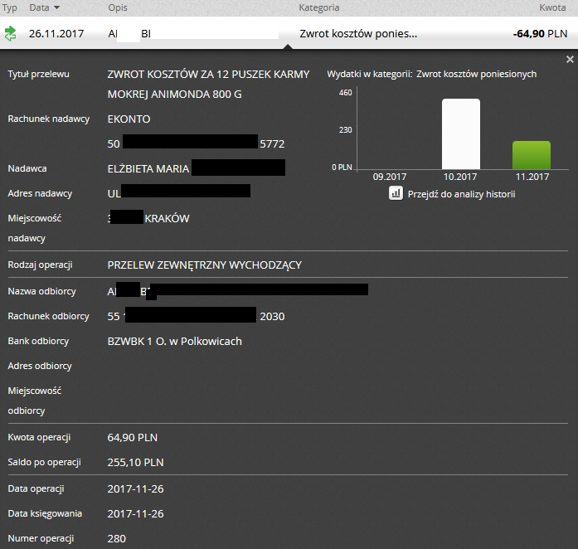Click the green 11.2017 chart bar
578x549 pixels.
[x=531, y=154]
